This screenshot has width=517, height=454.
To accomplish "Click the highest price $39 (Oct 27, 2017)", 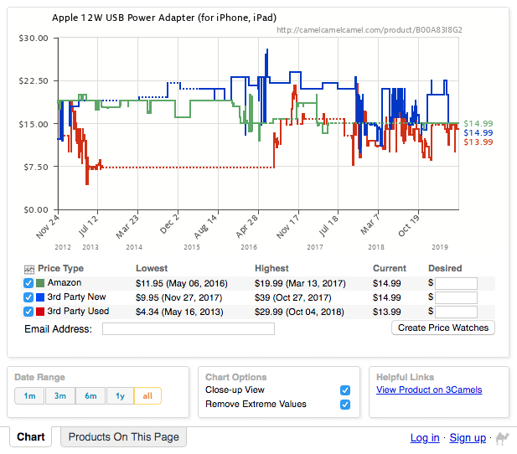I will tap(292, 297).
